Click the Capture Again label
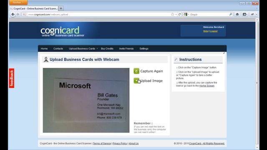 151,71
